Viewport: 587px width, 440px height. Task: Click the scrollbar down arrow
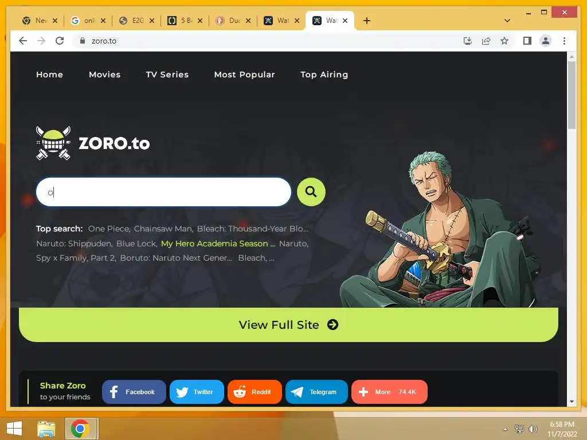click(572, 402)
